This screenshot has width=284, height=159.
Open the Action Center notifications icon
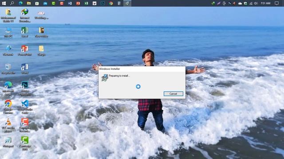[x=276, y=3]
